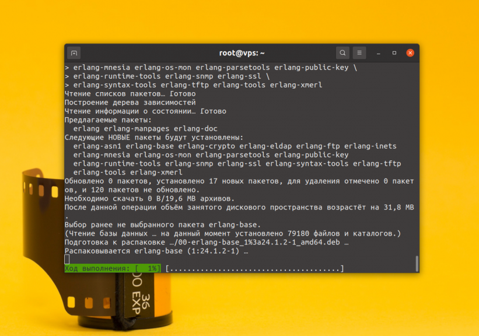Maximize the root@vps terminal window

[x=394, y=53]
